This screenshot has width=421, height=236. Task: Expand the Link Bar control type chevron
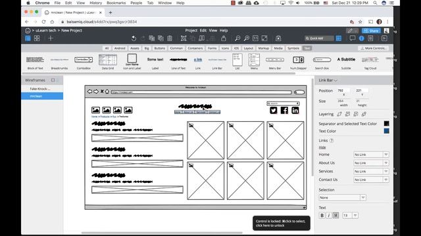point(336,80)
